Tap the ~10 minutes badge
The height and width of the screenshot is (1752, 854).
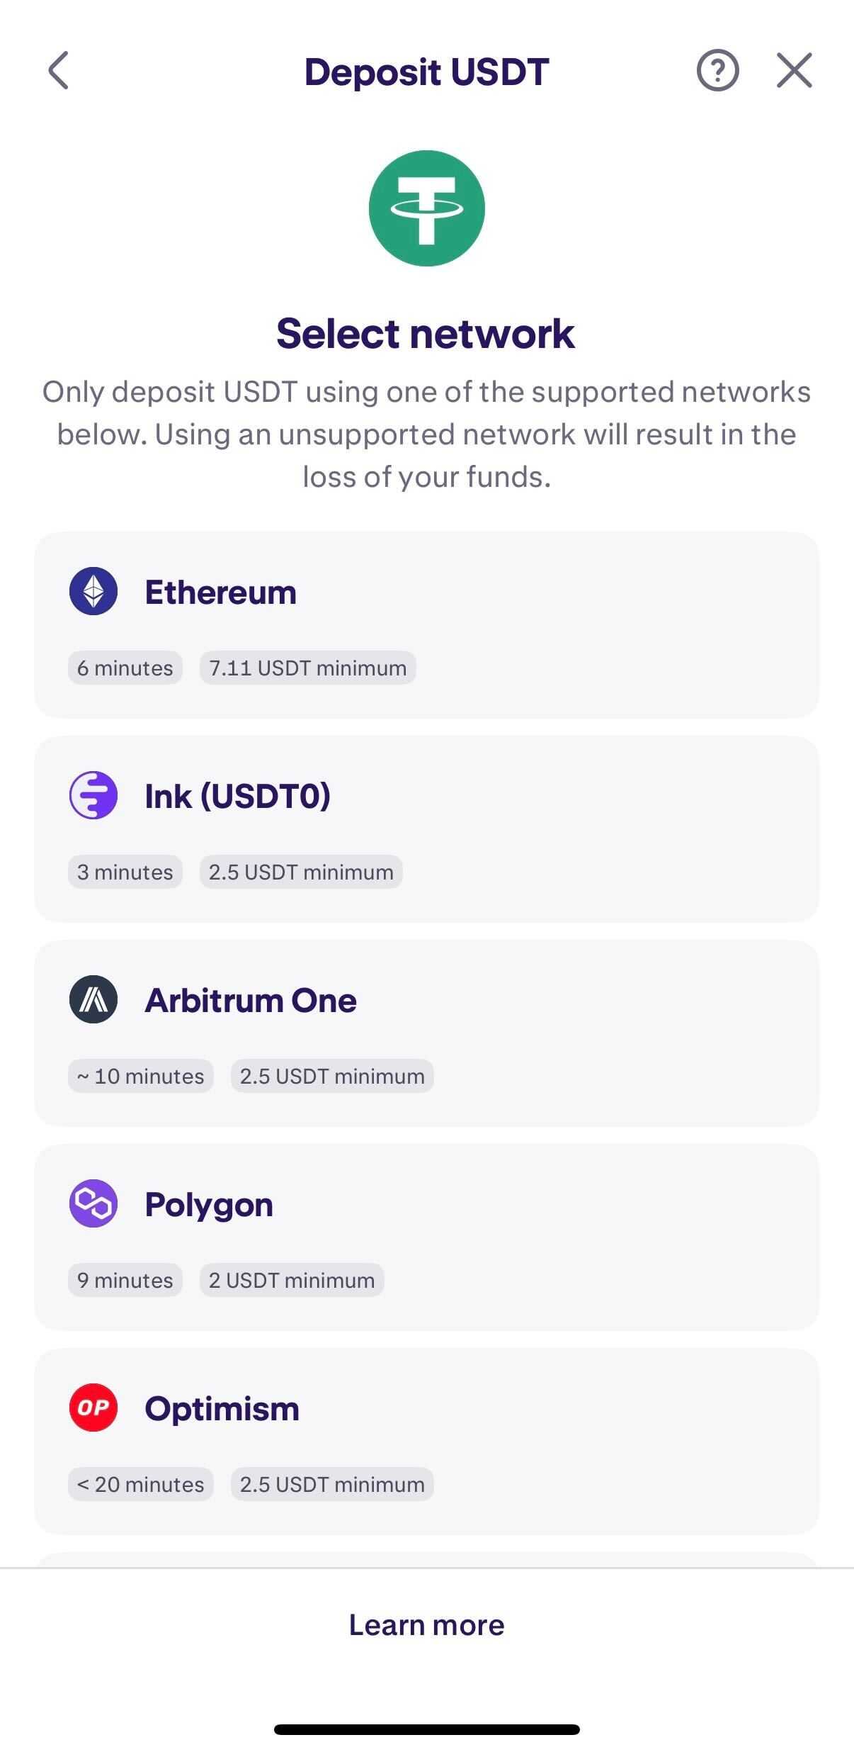click(140, 1076)
